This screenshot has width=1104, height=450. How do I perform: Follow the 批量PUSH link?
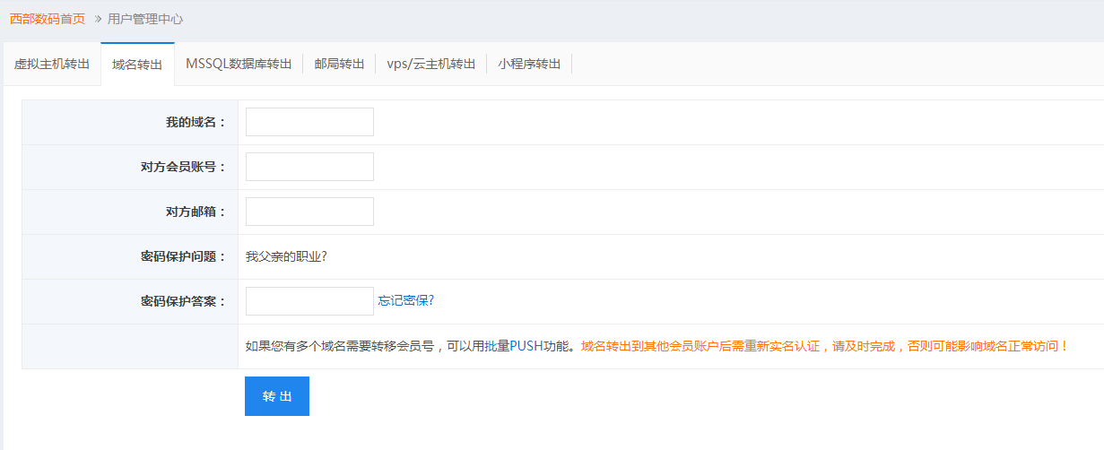coord(514,346)
